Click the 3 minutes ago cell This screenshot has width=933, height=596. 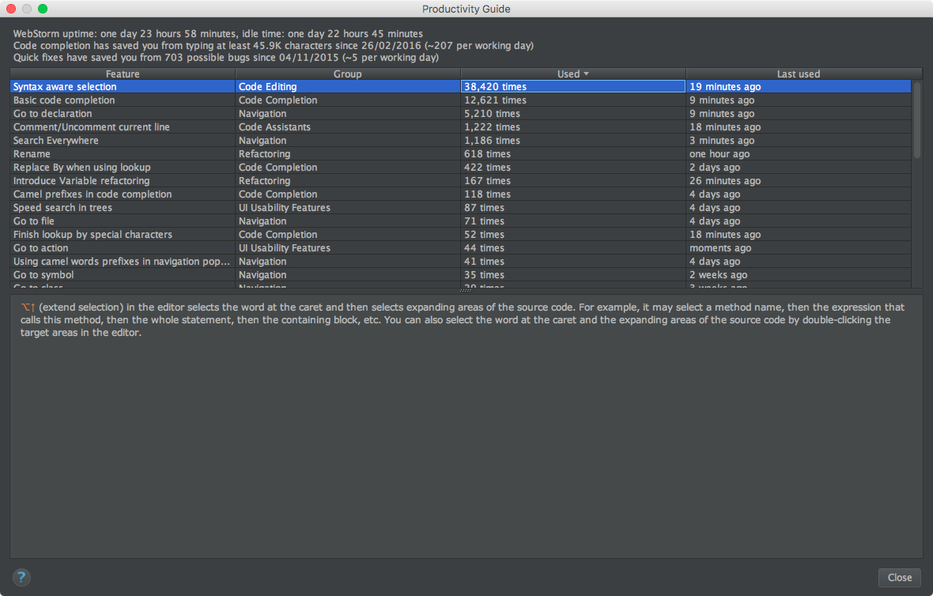pyautogui.click(x=799, y=141)
